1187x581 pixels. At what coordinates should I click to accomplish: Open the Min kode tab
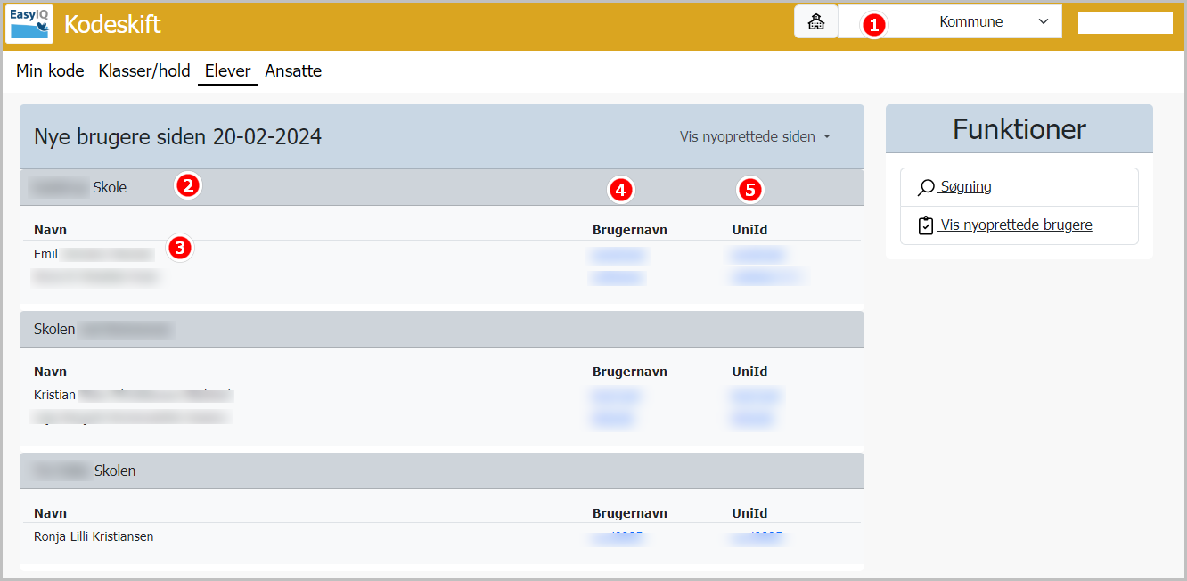coord(50,71)
